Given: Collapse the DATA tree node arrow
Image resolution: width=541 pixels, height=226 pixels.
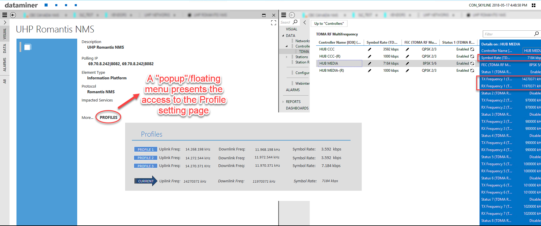Looking at the screenshot, I should tap(283, 36).
